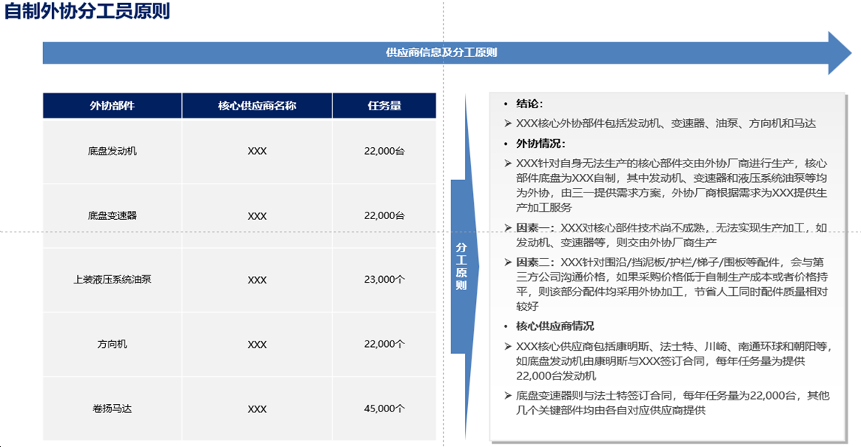Select the 底盘发动机 table cell
This screenshot has height=447, width=861.
(112, 151)
